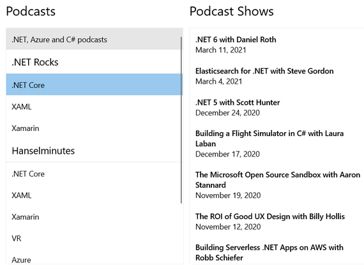The height and width of the screenshot is (270, 364).
Task: Select Azure under Hanselminutes
Action: click(94, 257)
